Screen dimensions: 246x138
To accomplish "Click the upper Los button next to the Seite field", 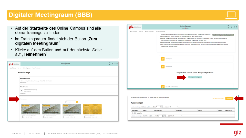I will coord(161,107).
